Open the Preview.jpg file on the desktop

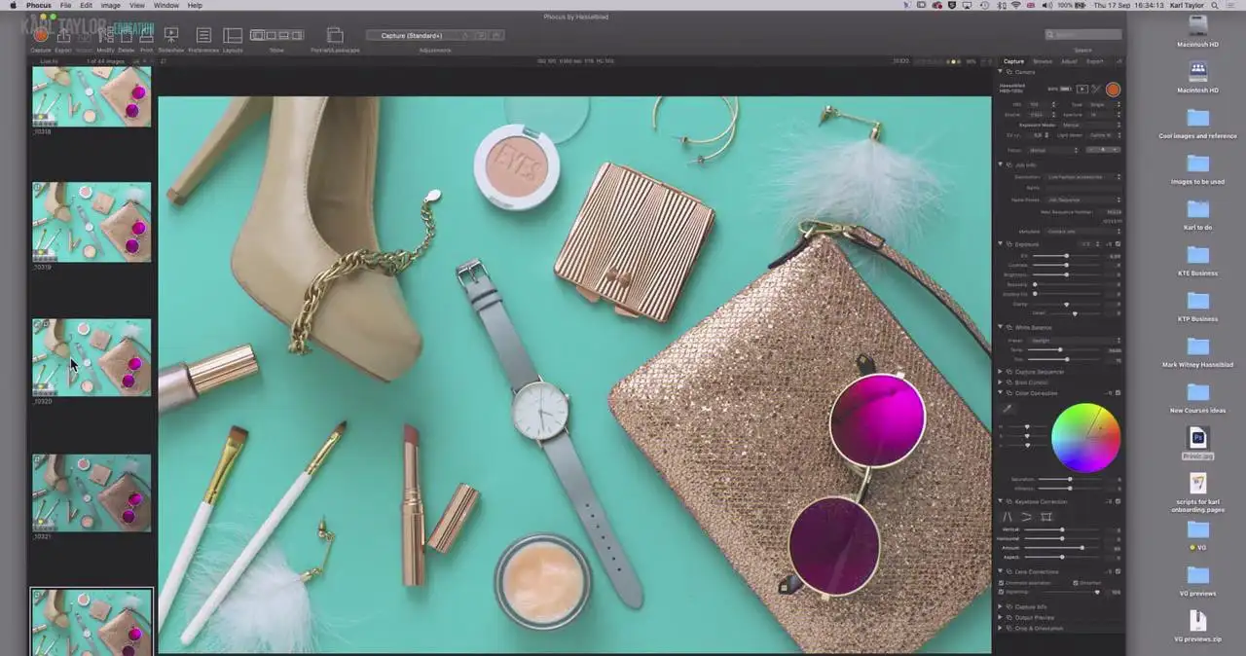(x=1198, y=437)
